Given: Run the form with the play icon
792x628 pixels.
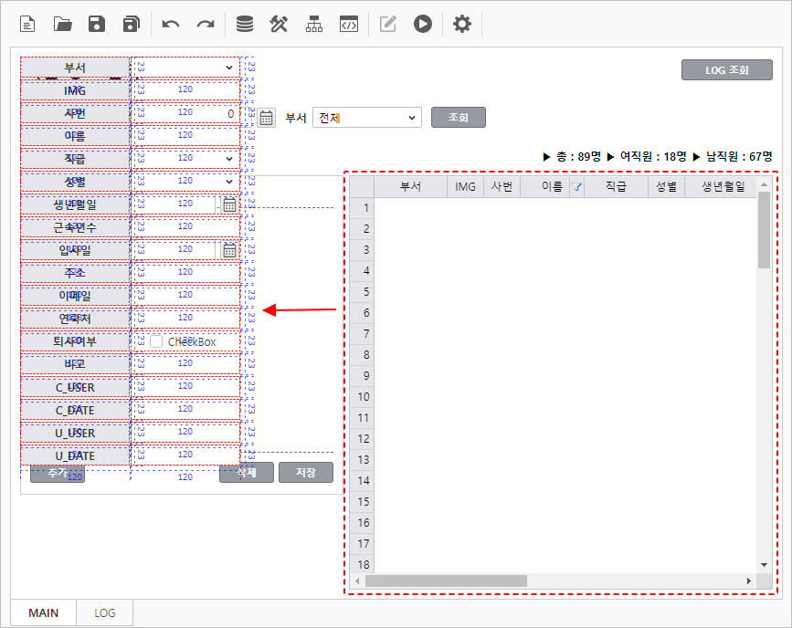Looking at the screenshot, I should pos(422,25).
